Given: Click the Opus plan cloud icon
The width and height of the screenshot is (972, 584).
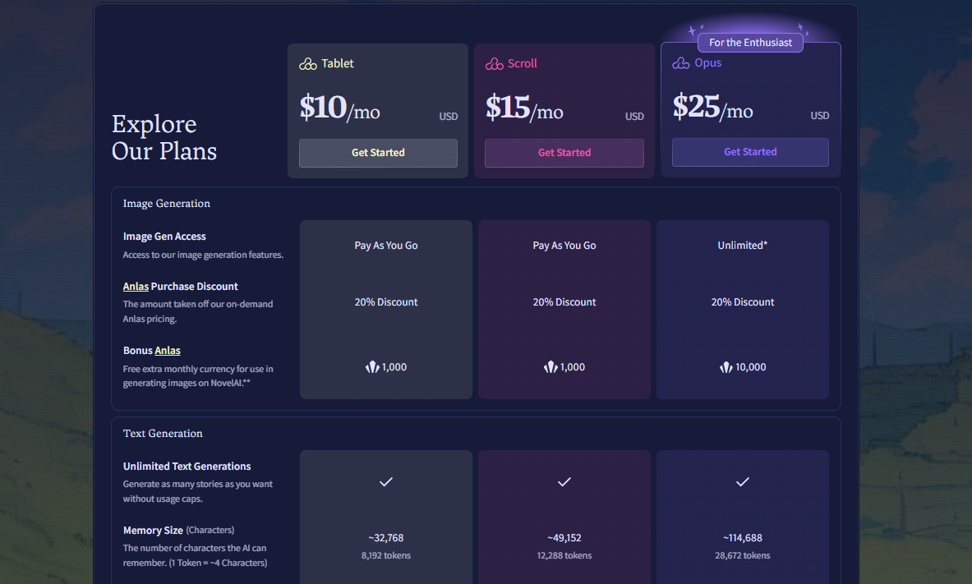Looking at the screenshot, I should [x=680, y=63].
